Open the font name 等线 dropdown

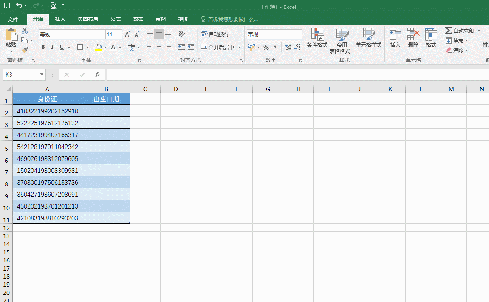tap(102, 34)
